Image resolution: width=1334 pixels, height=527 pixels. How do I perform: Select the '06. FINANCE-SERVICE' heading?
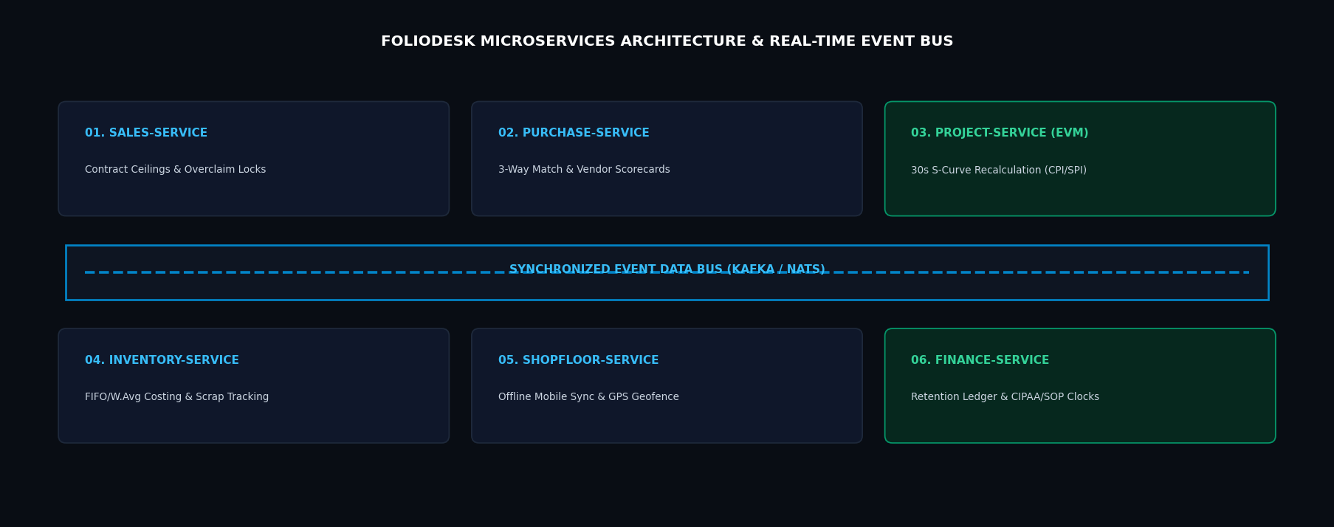click(980, 360)
